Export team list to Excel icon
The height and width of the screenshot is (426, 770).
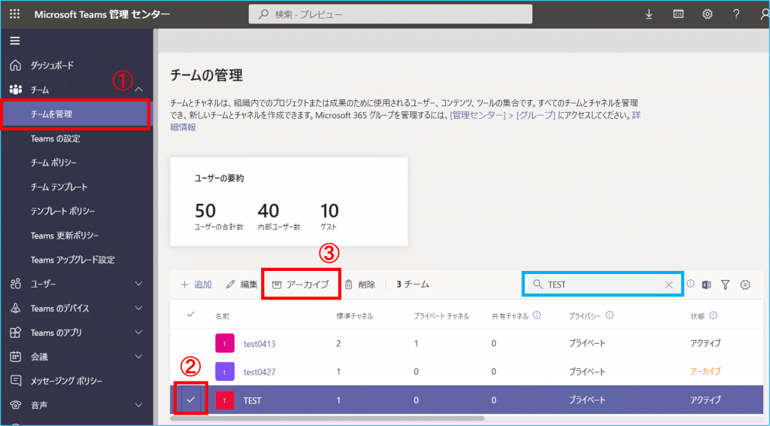(707, 285)
